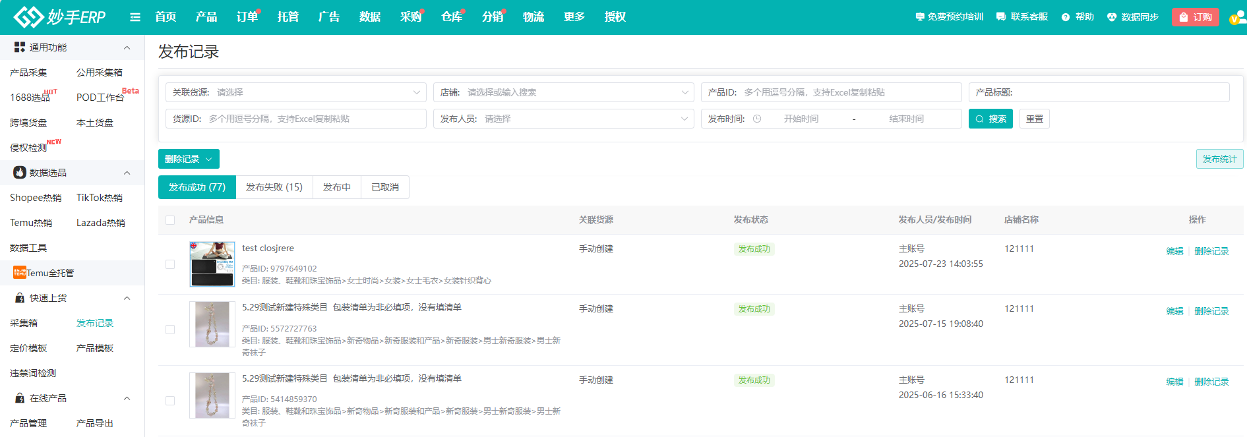Check the box for test closjrere product
Screen dimensions: 1247x437
point(170,264)
